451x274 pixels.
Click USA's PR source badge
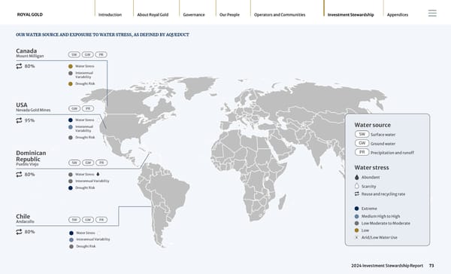pos(88,108)
